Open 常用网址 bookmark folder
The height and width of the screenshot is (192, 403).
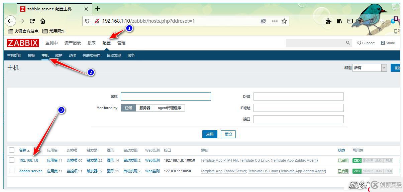pyautogui.click(x=54, y=31)
